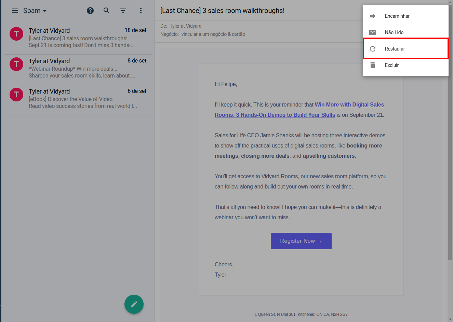Click the scrollbar down arrow
This screenshot has height=322, width=453.
coord(450,319)
